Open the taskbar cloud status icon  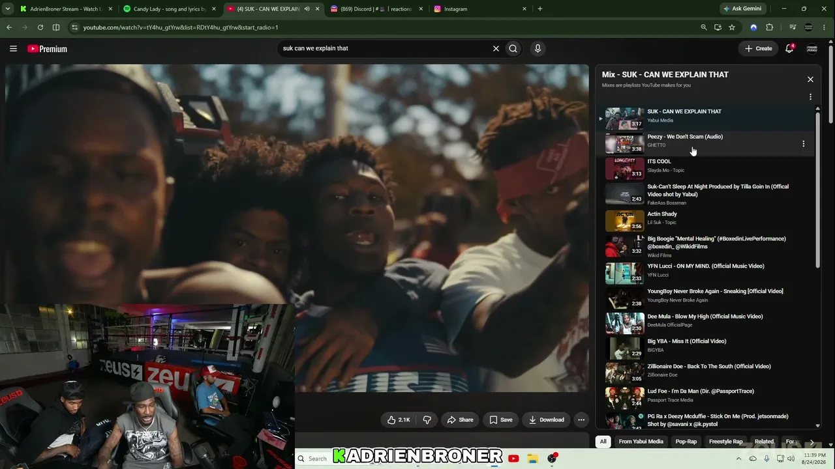(753, 459)
